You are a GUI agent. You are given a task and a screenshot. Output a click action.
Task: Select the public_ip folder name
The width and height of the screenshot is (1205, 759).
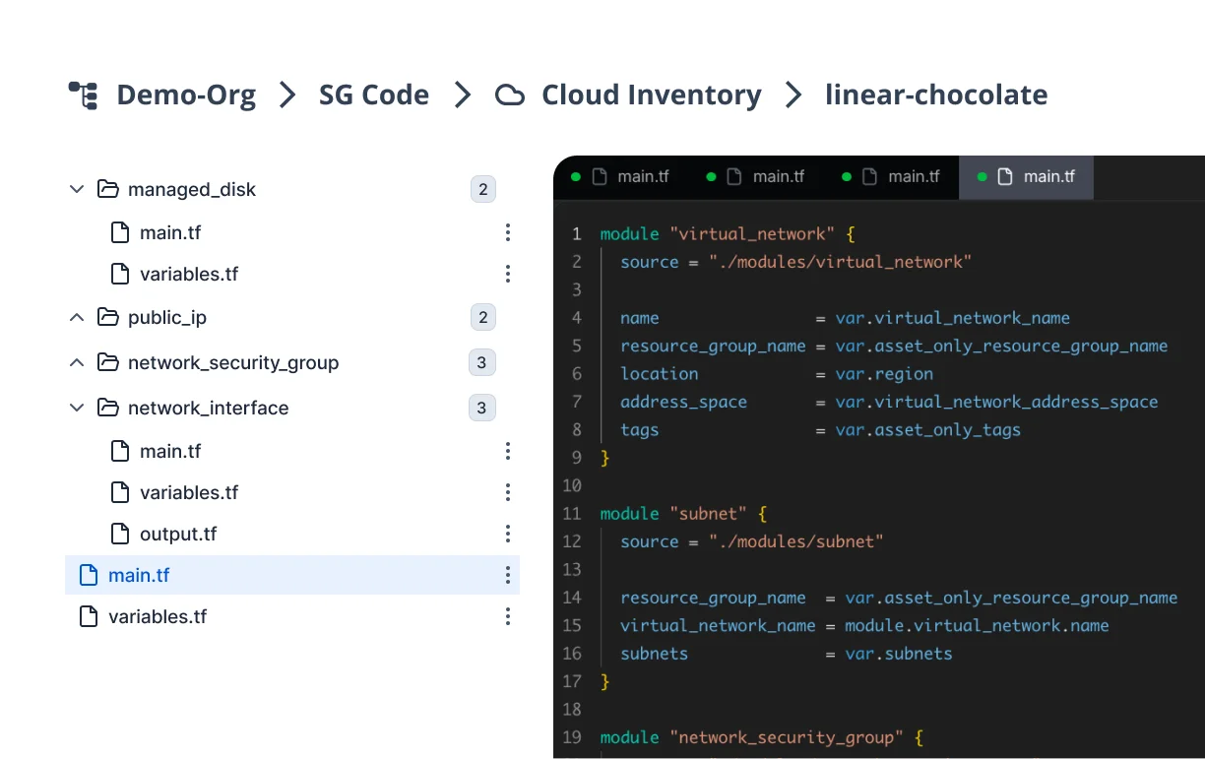click(167, 318)
